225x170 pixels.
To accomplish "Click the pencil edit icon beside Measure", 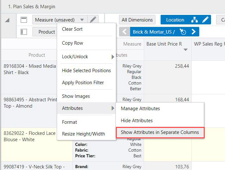I will 93,20.
